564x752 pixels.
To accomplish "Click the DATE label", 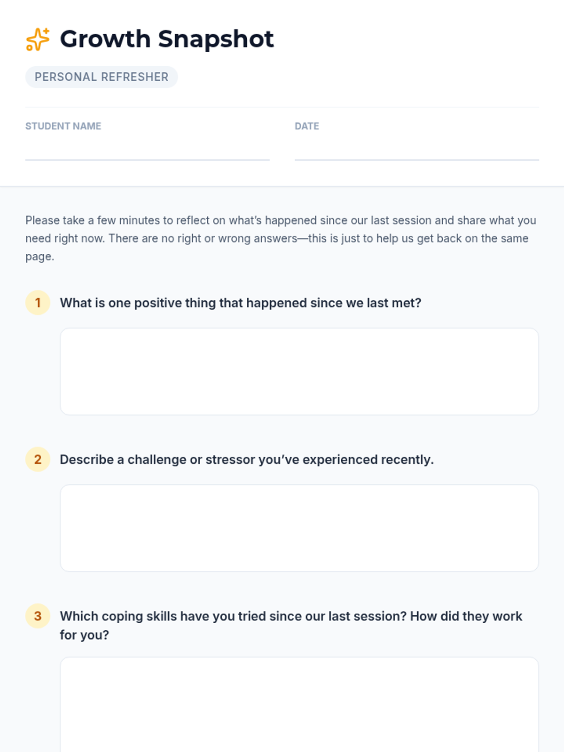I will click(x=306, y=126).
